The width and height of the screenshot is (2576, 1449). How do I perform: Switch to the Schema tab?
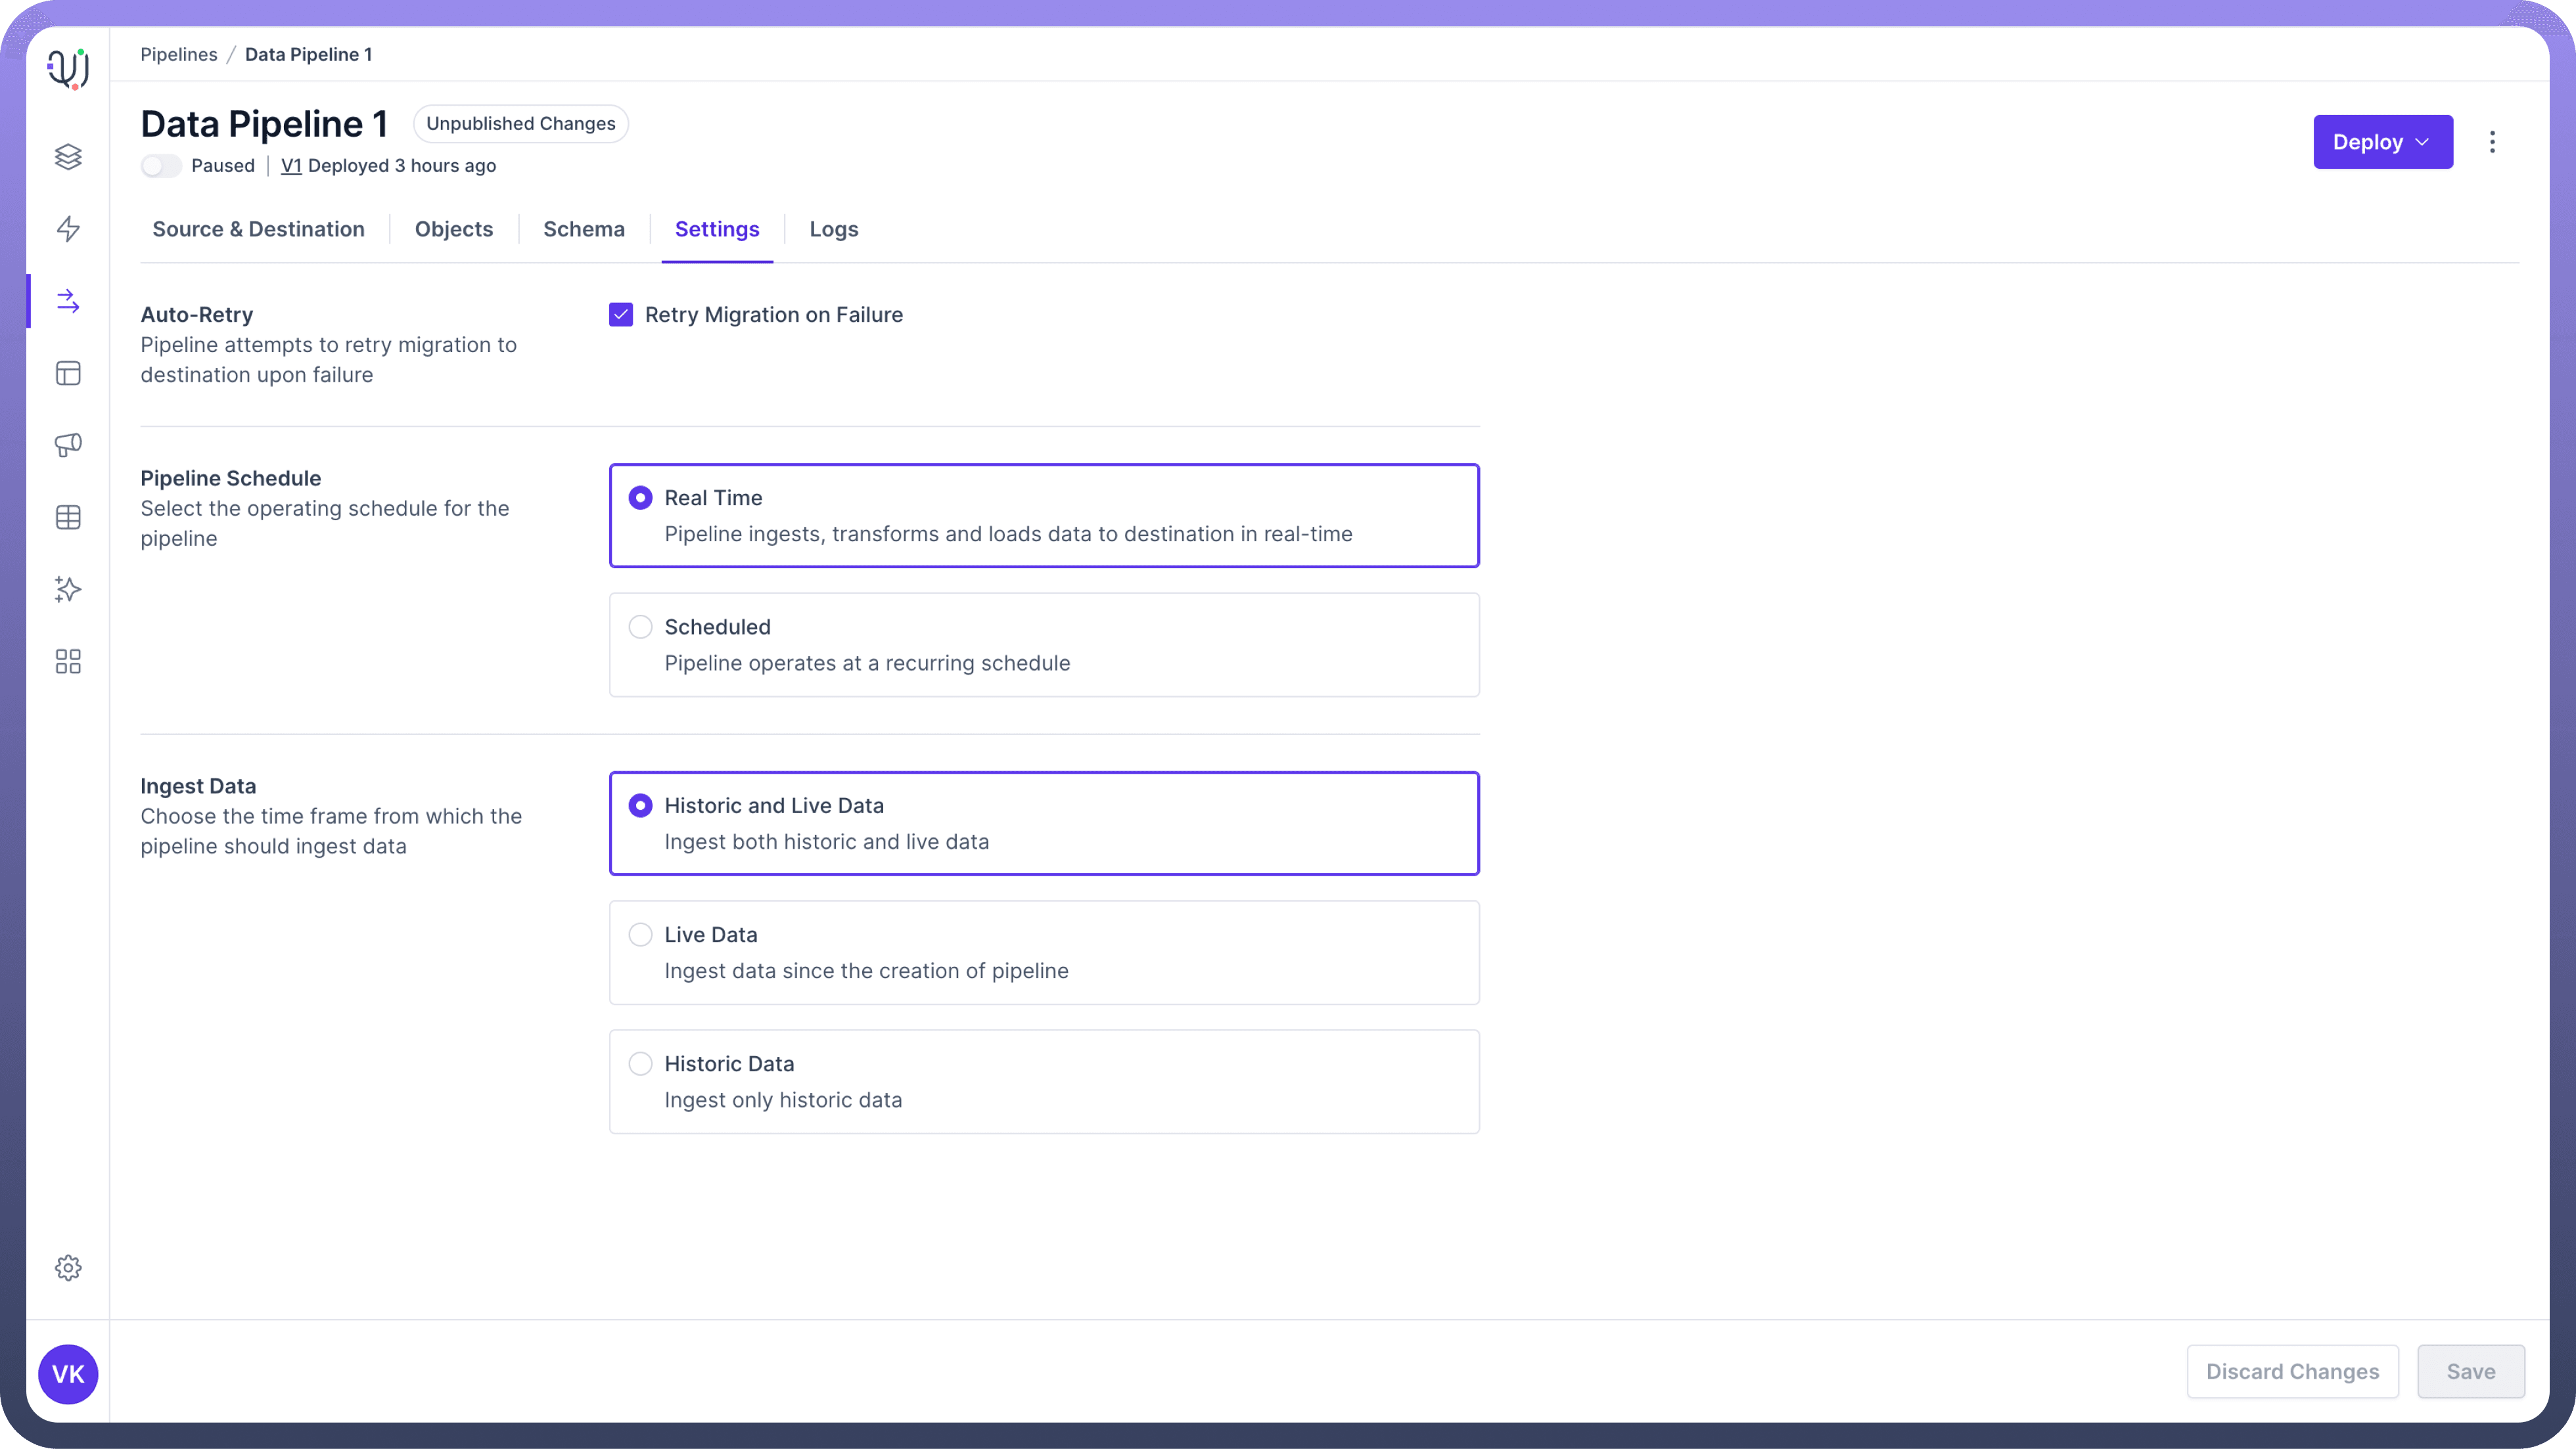coord(584,229)
